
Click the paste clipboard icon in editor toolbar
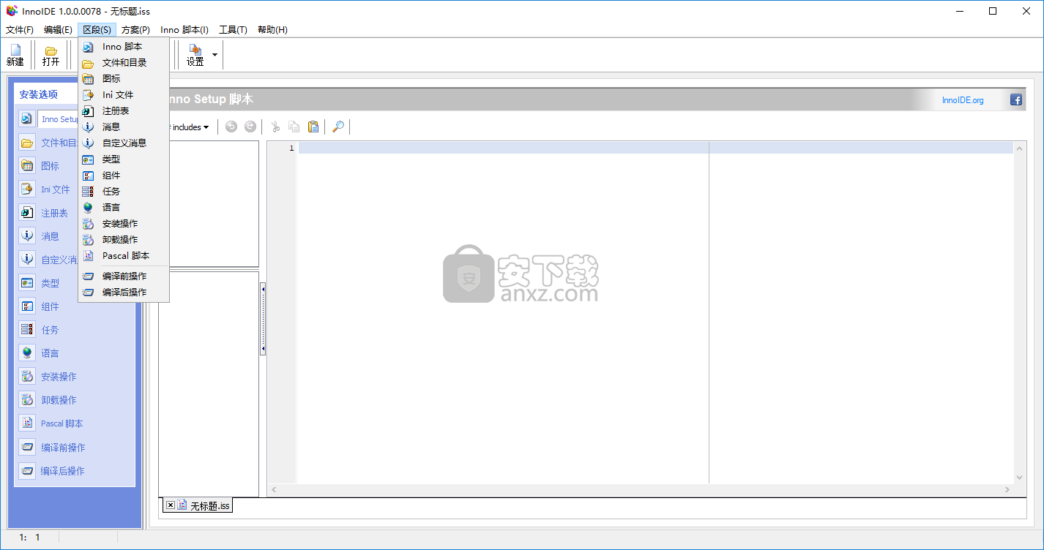[313, 127]
